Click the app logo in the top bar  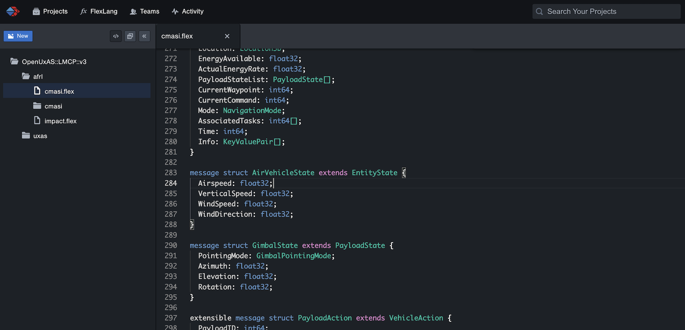(13, 11)
